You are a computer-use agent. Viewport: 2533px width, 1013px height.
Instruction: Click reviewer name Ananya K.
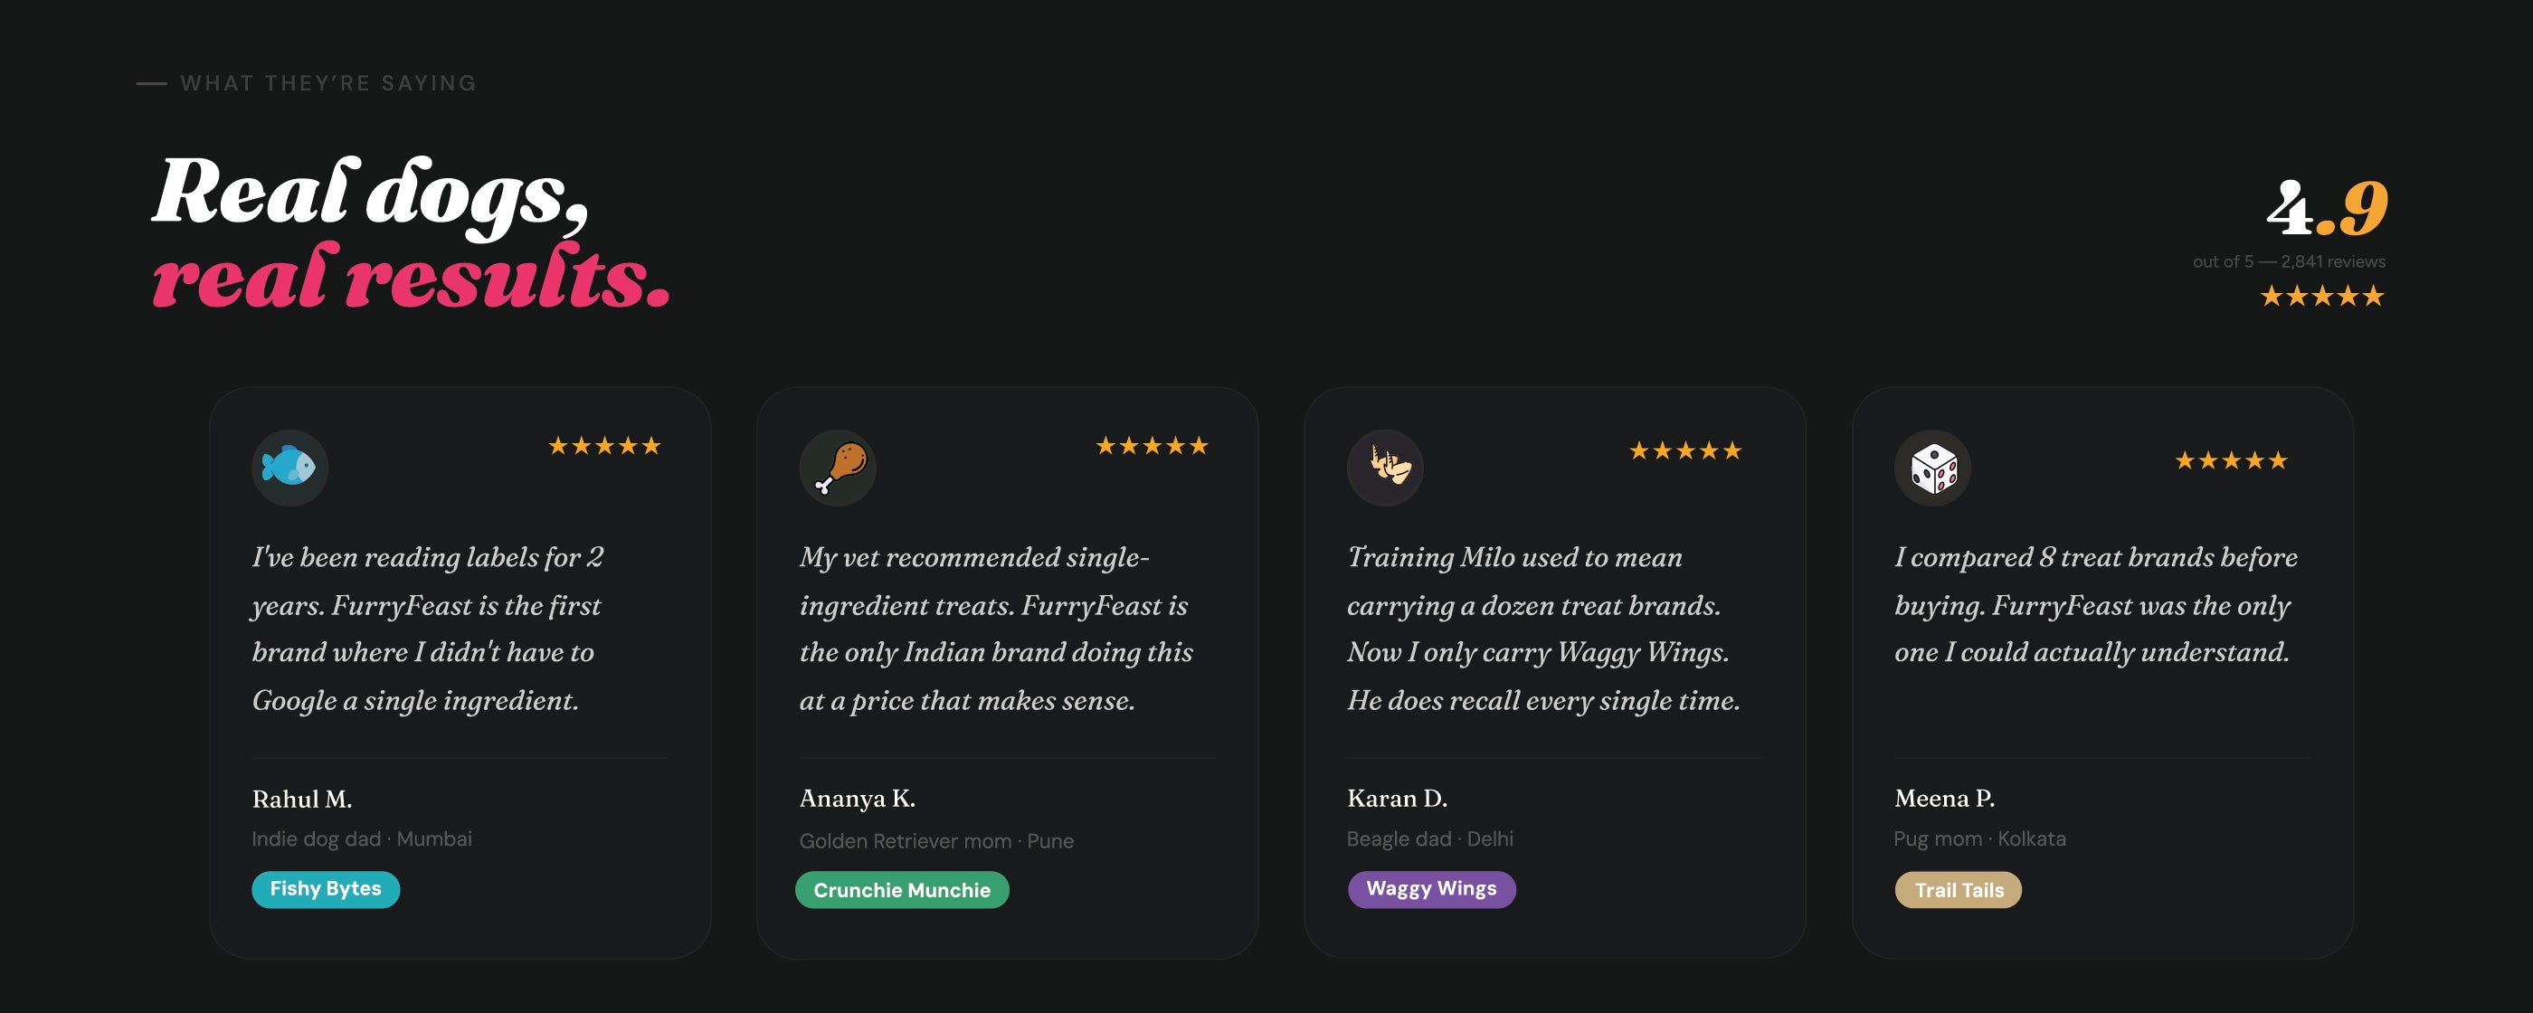coord(857,798)
